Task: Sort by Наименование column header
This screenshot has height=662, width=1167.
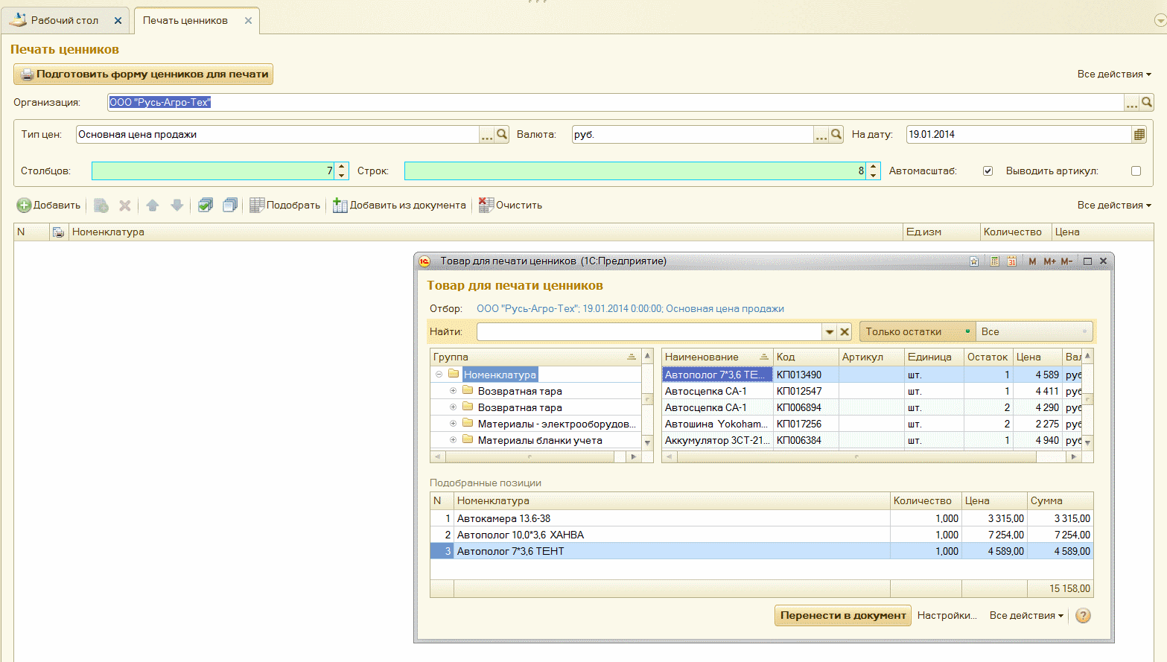Action: 716,357
